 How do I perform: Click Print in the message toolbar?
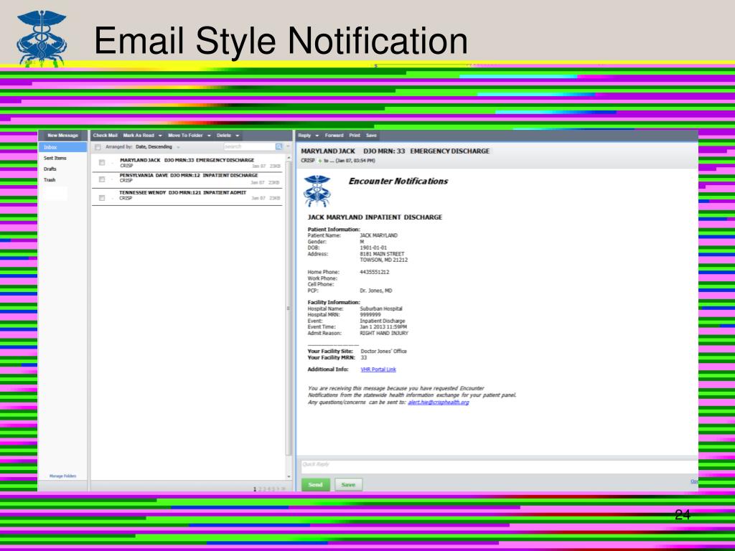pos(355,136)
